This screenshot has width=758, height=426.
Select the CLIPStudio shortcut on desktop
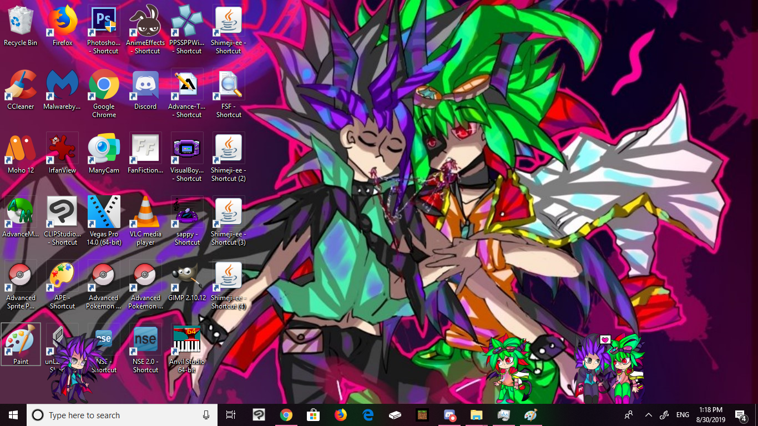click(62, 221)
